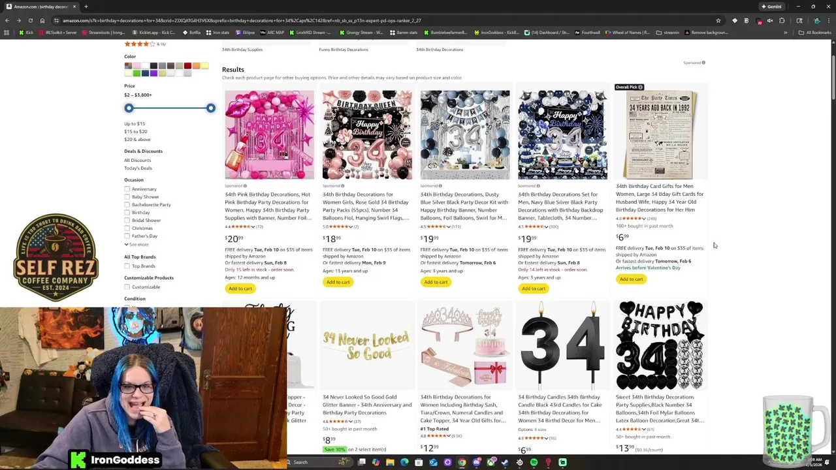Viewport: 836px width, 470px height.
Task: Open Outlook from the taskbar
Action: coord(433,462)
